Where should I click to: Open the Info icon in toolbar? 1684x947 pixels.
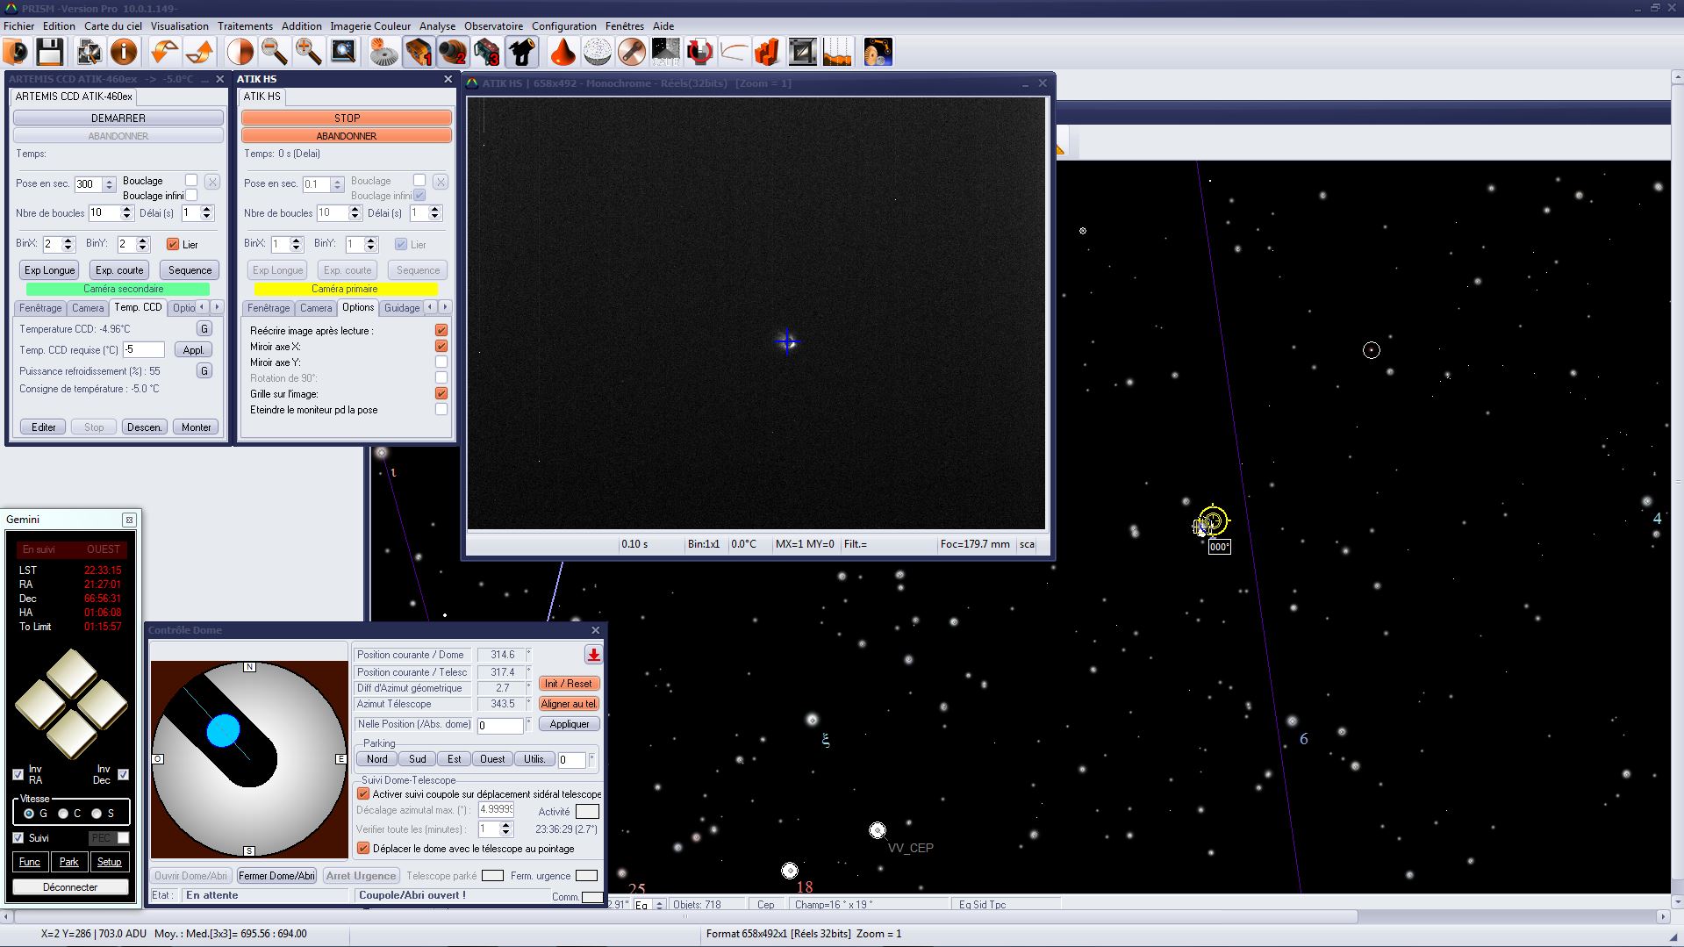click(124, 53)
